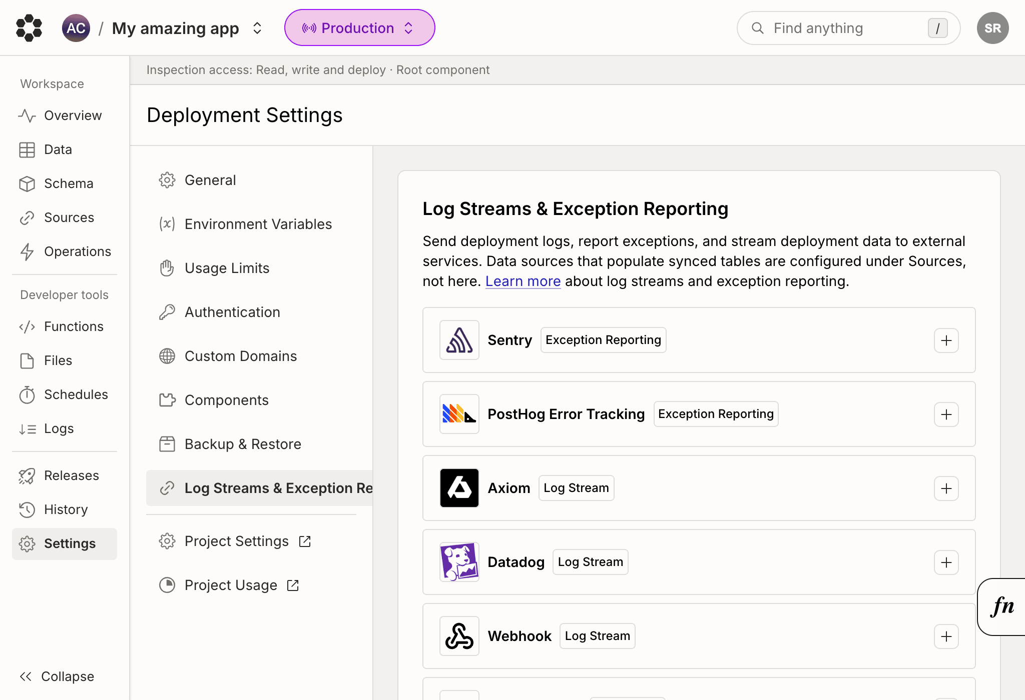This screenshot has height=700, width=1025.
Task: Click the slash shortcut key badge
Action: tap(937, 28)
